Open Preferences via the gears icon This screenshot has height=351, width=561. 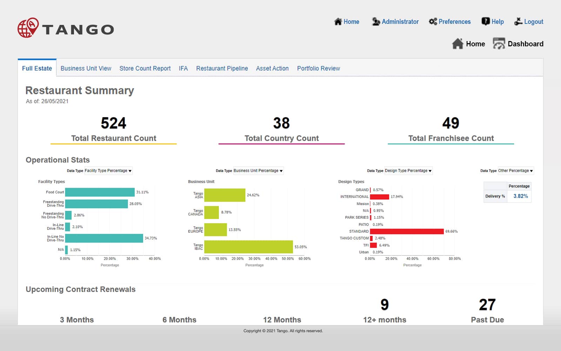pos(433,22)
